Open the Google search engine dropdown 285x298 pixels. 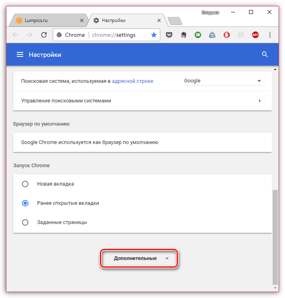(224, 81)
